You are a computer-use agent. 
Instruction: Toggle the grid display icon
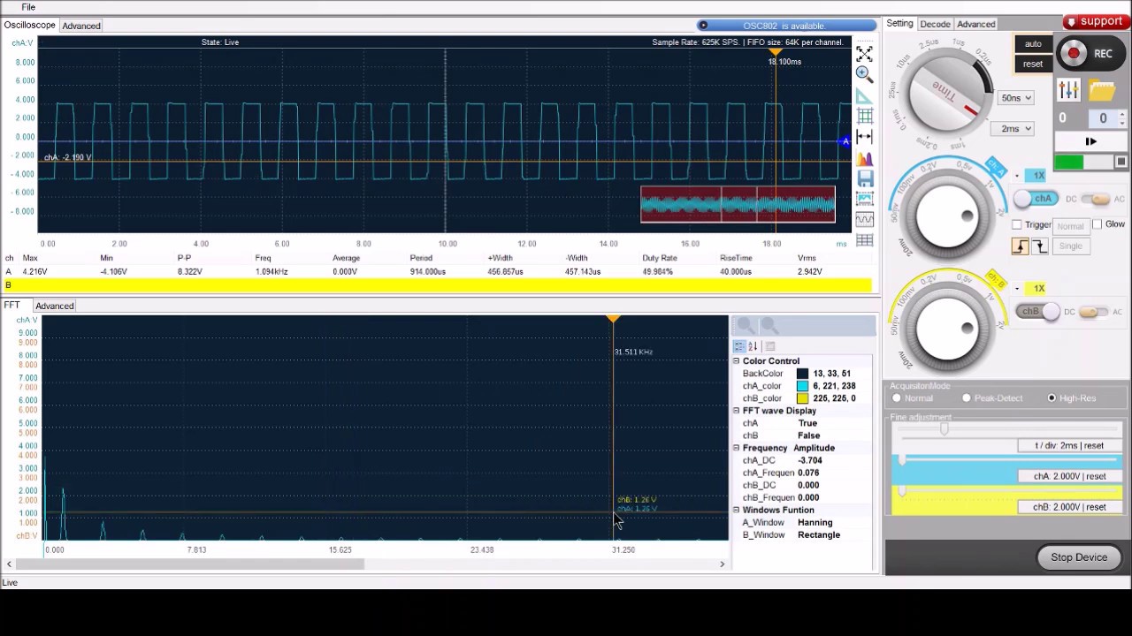(864, 117)
